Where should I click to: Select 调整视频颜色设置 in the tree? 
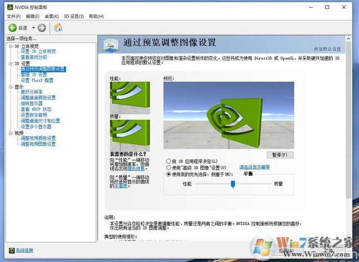[x=38, y=138]
